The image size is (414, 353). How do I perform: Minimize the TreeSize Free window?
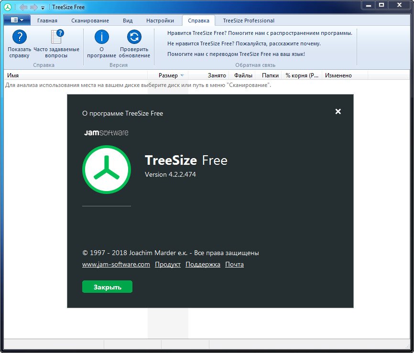369,6
